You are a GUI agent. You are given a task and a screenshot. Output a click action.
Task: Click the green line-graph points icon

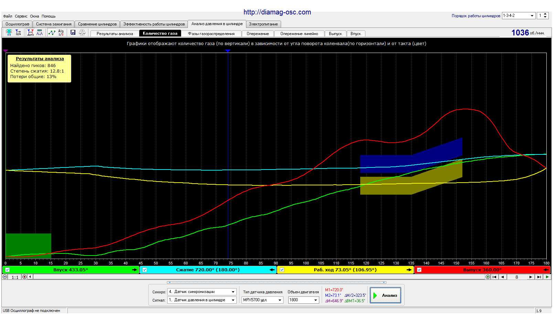pos(52,32)
